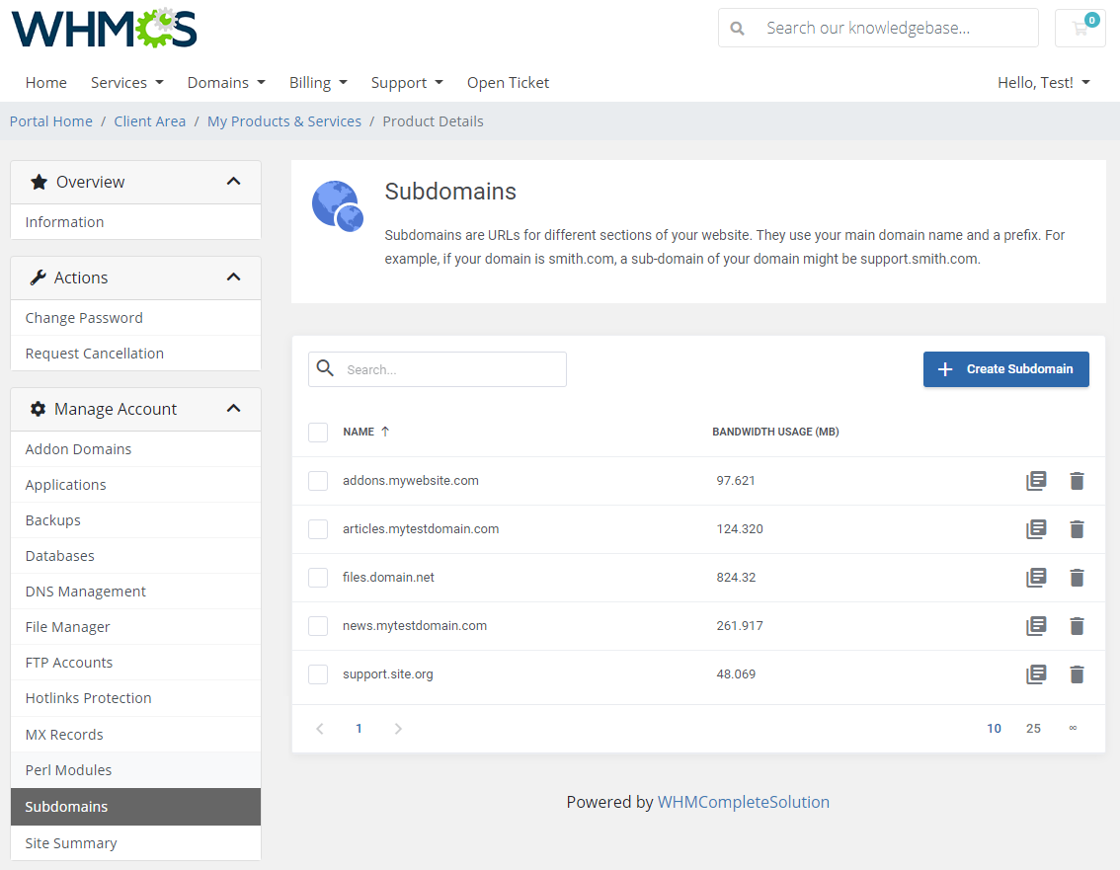
Task: Collapse the Actions panel
Action: [234, 277]
